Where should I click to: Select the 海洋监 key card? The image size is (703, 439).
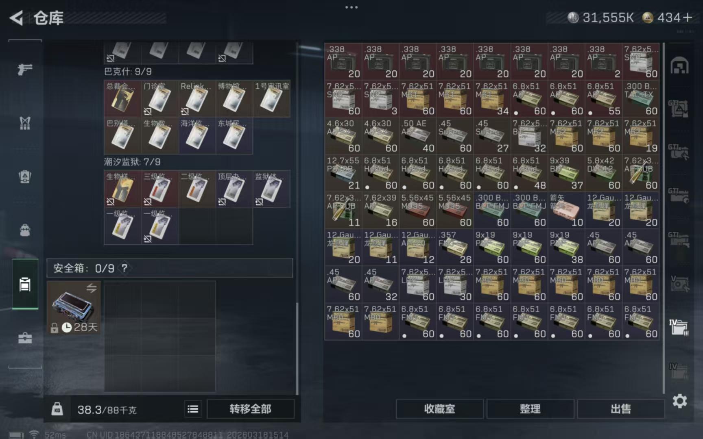pyautogui.click(x=197, y=136)
